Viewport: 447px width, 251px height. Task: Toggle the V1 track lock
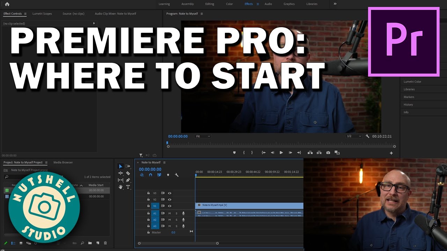tap(148, 206)
